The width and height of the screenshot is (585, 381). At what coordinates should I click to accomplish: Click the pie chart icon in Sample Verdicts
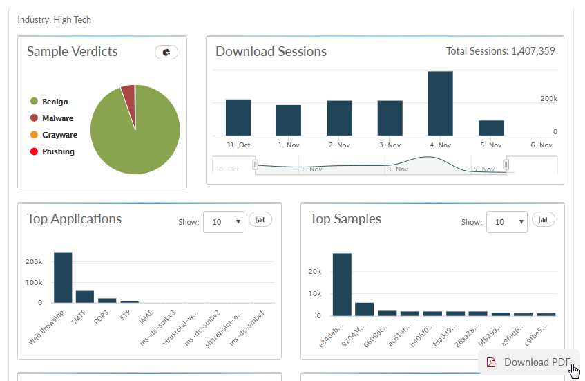click(166, 52)
